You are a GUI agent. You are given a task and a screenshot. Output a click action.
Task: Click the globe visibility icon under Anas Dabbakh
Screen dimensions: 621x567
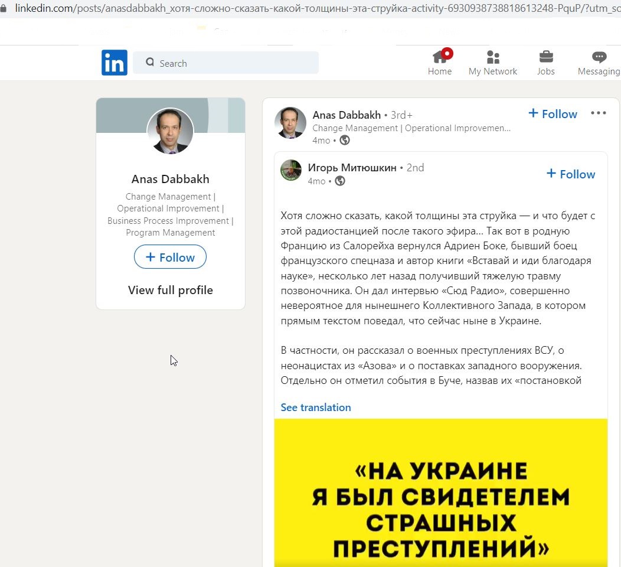345,140
